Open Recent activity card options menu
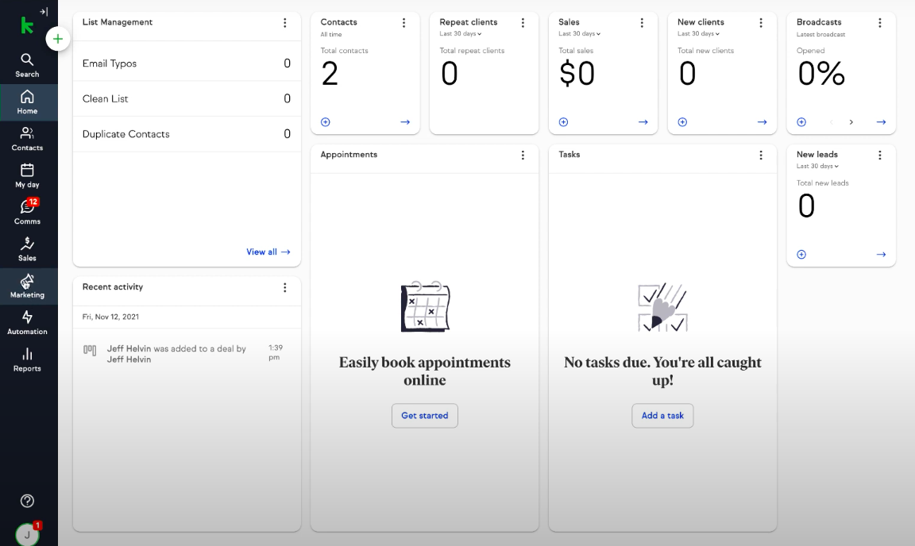This screenshot has width=915, height=546. pyautogui.click(x=285, y=287)
